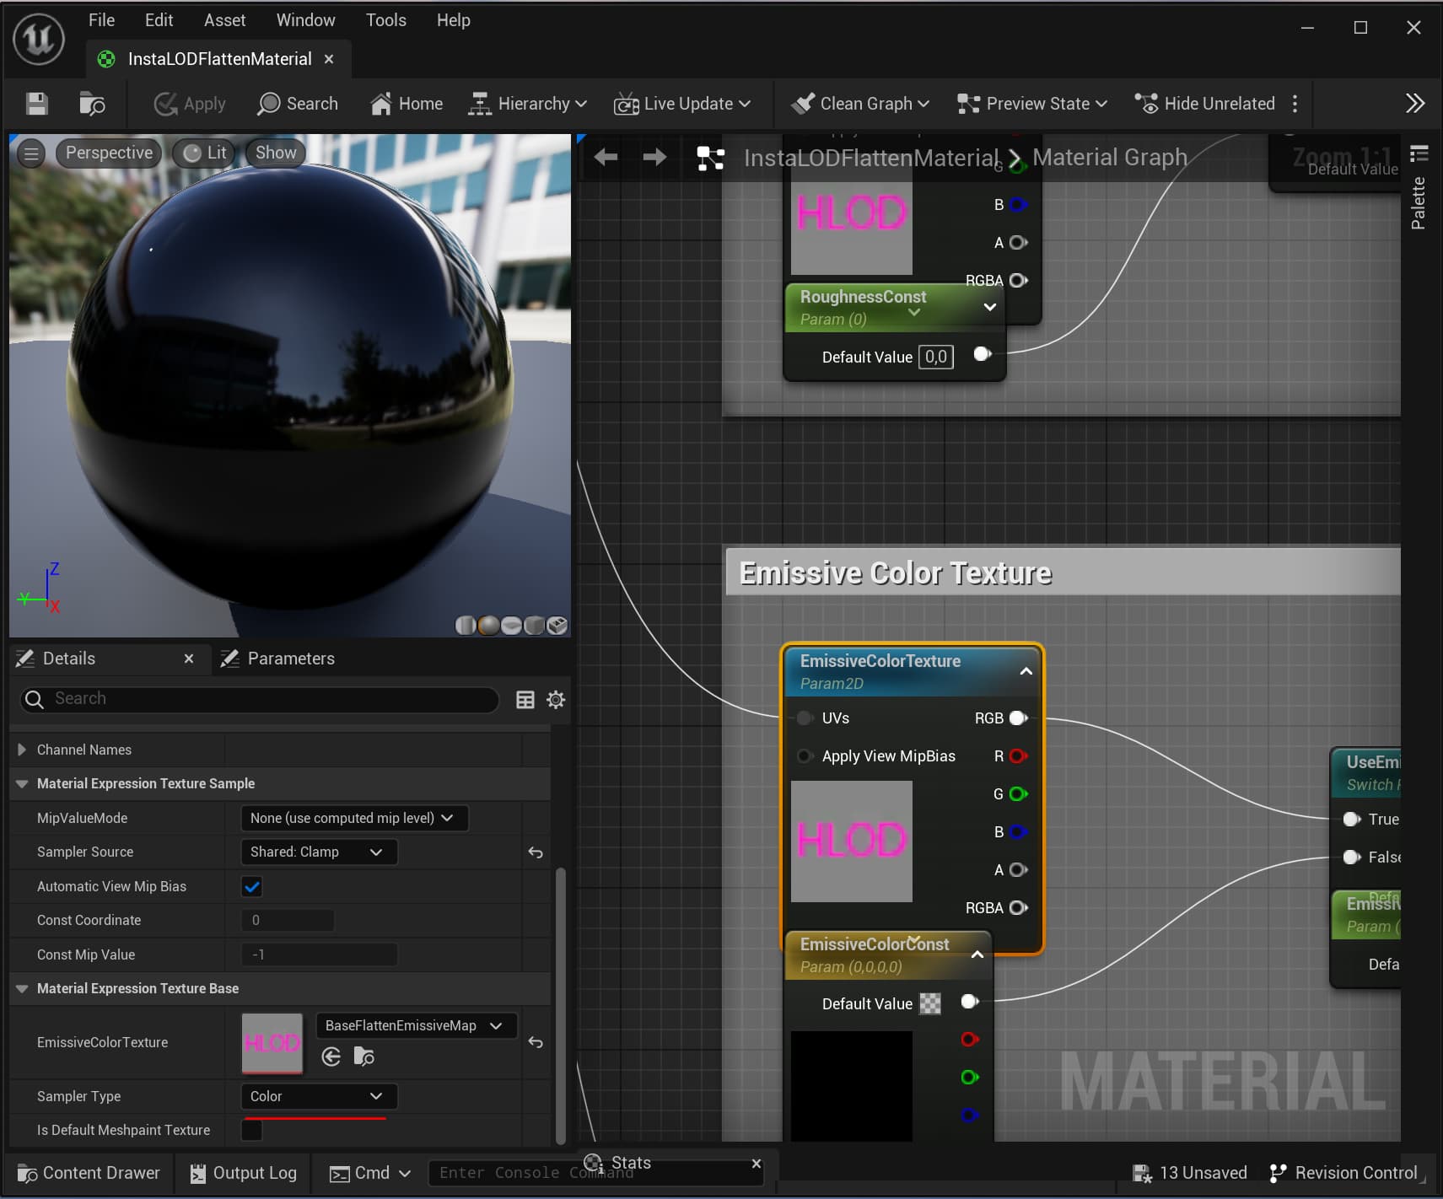Image resolution: width=1443 pixels, height=1199 pixels.
Task: Open the viewport hamburger options menu
Action: tap(31, 153)
